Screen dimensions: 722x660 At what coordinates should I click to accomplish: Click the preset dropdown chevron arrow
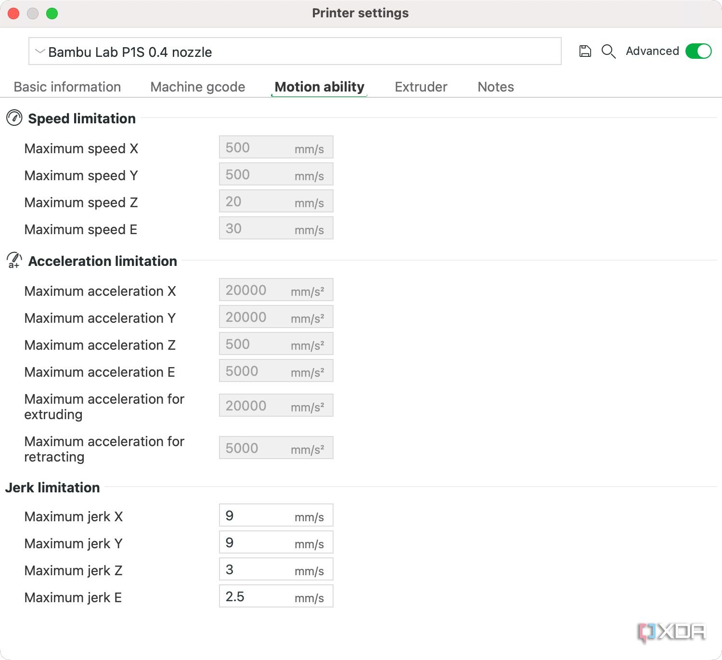(x=40, y=51)
